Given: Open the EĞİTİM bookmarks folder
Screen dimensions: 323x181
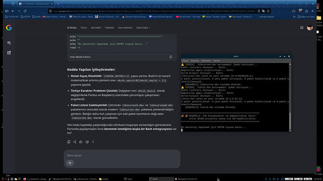Looking at the screenshot, I should pos(26,17).
